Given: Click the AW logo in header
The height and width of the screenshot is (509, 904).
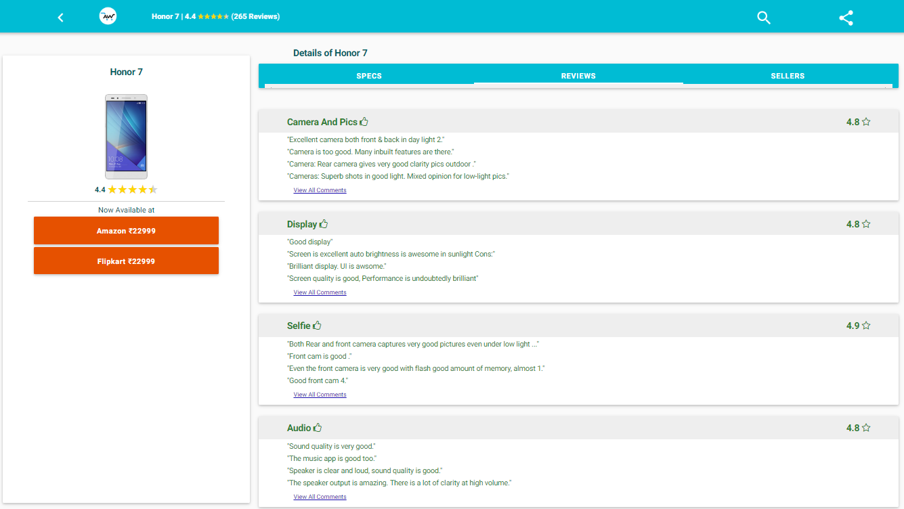Looking at the screenshot, I should pos(108,16).
